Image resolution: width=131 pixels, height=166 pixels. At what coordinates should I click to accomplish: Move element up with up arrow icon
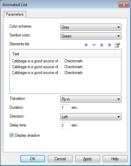[x=101, y=45]
